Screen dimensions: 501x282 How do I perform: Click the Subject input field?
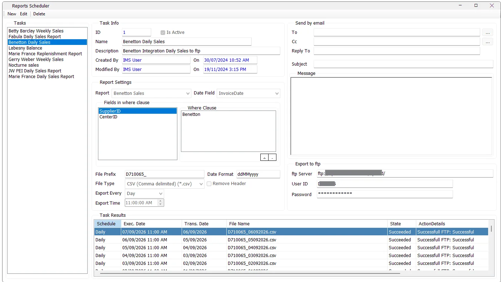tap(403, 64)
